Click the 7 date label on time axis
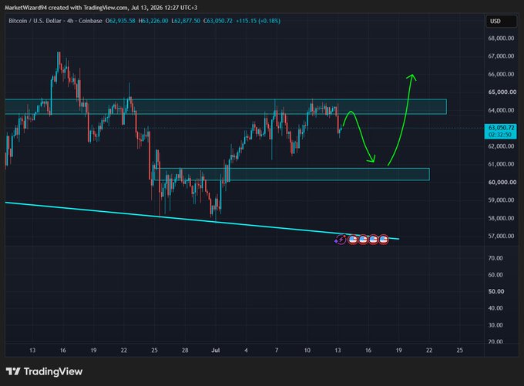Image resolution: width=524 pixels, height=386 pixels. pyautogui.click(x=277, y=351)
